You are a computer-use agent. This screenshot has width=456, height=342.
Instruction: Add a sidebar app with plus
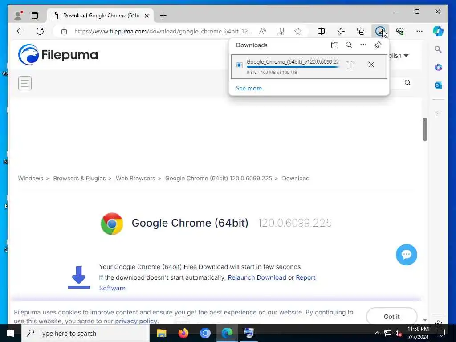[x=438, y=114]
